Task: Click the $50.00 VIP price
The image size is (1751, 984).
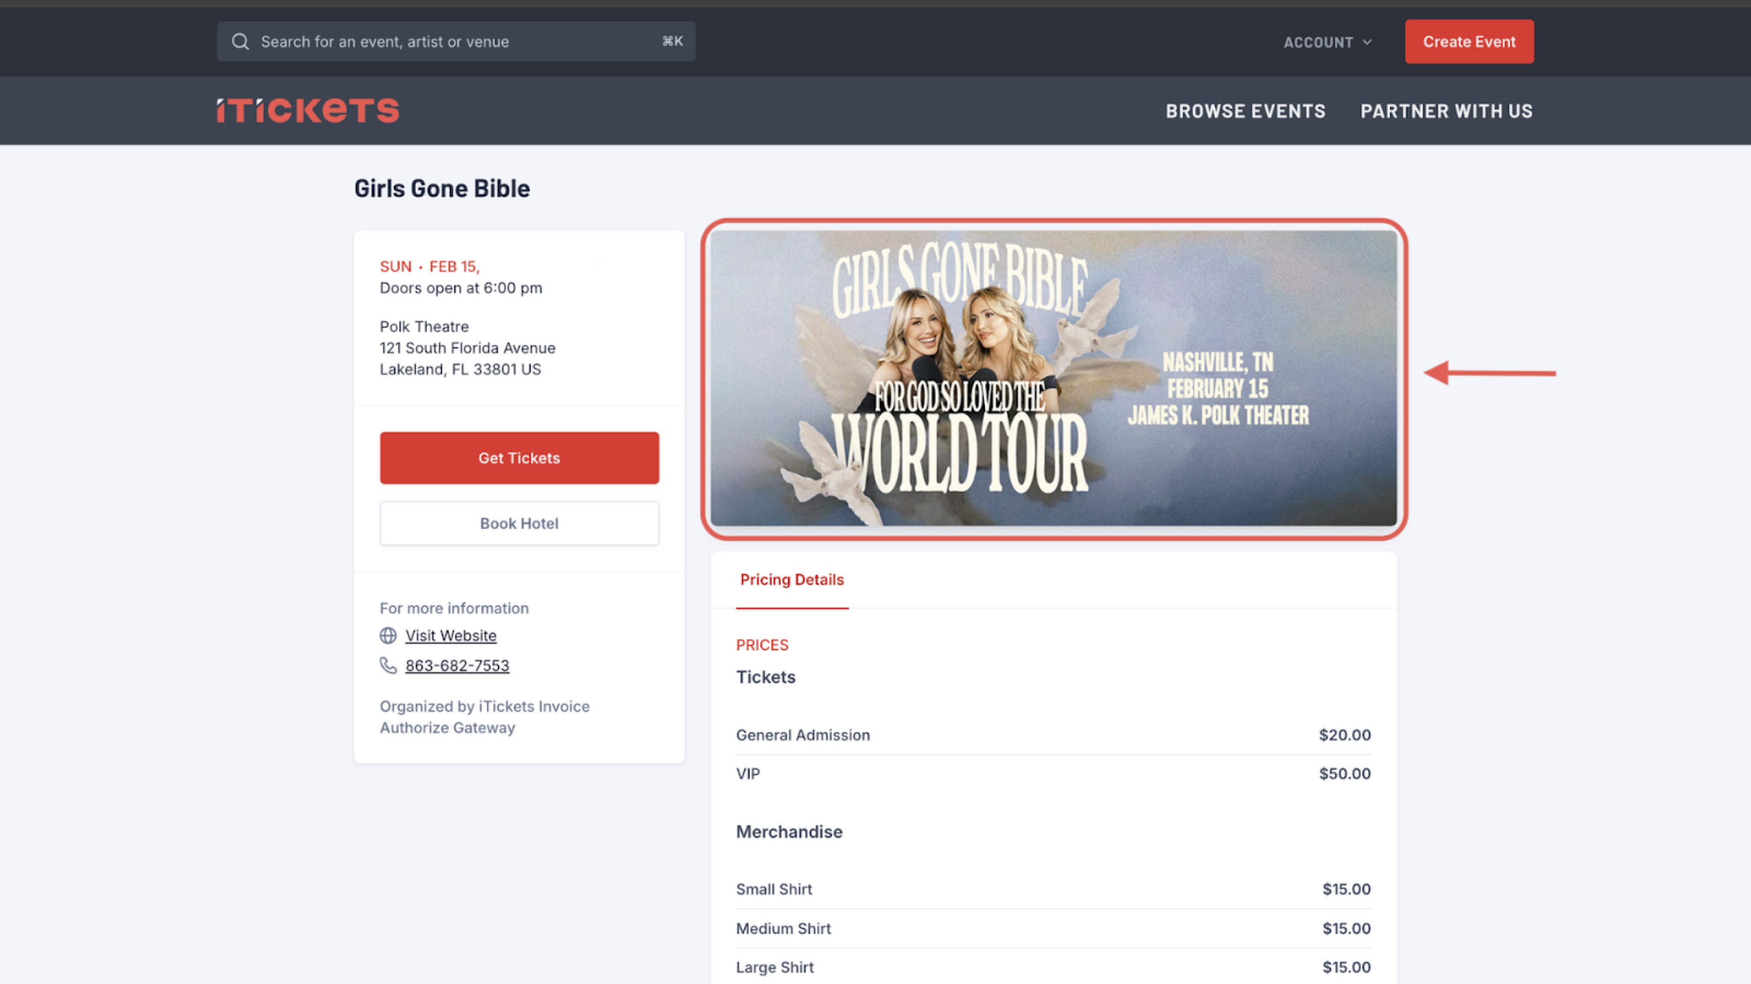Action: (1344, 774)
